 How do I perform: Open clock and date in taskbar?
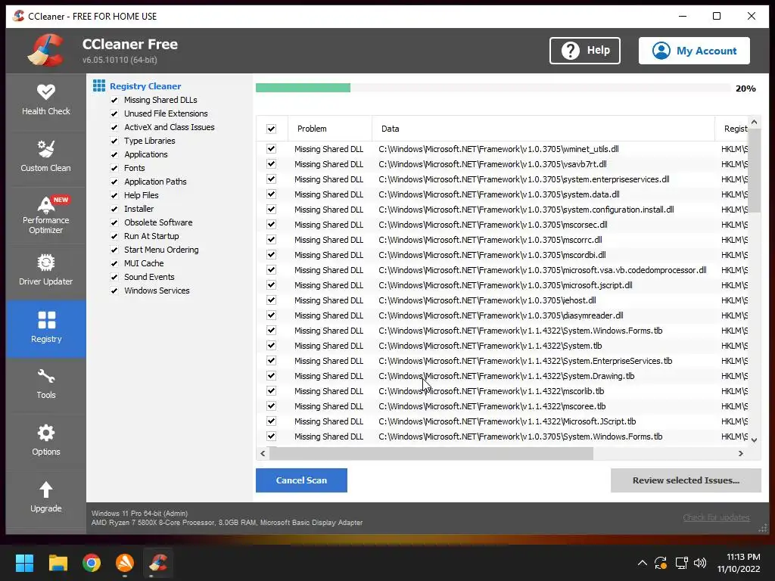click(x=739, y=563)
